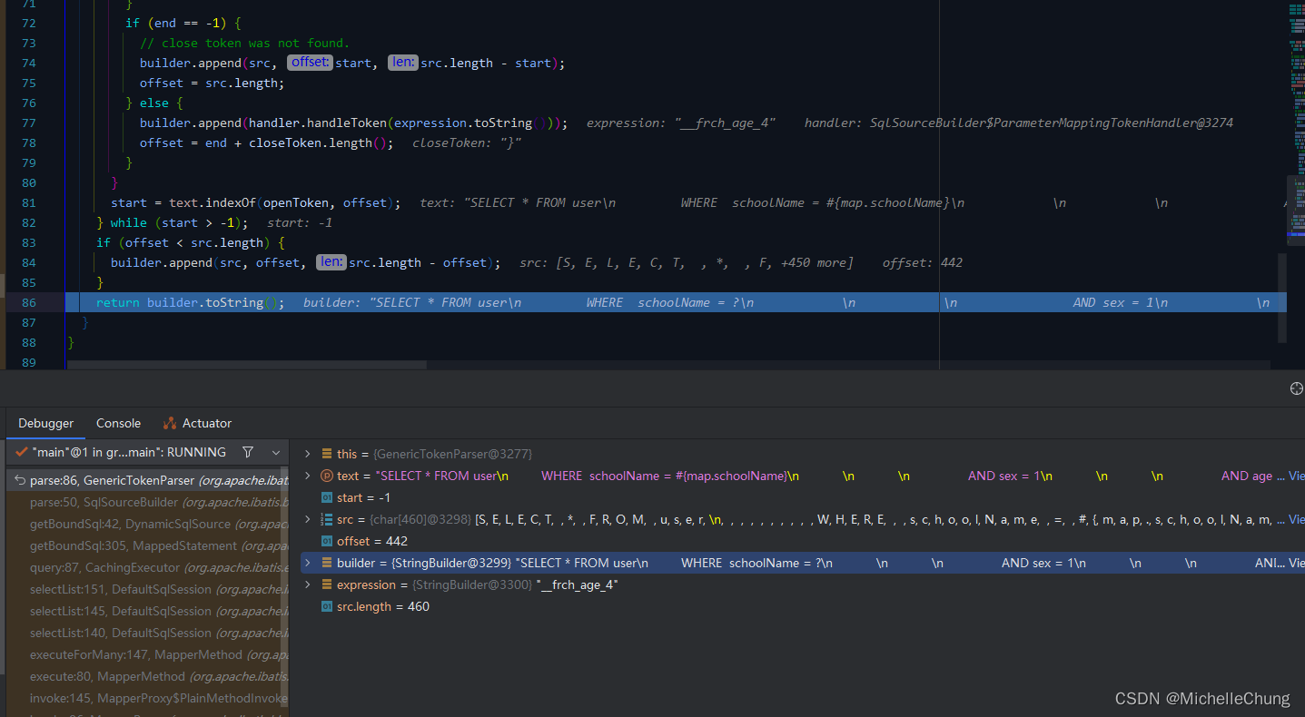Screen dimensions: 1305x717
Task: Select frame execute:80, MapperMethod
Action: [146, 676]
